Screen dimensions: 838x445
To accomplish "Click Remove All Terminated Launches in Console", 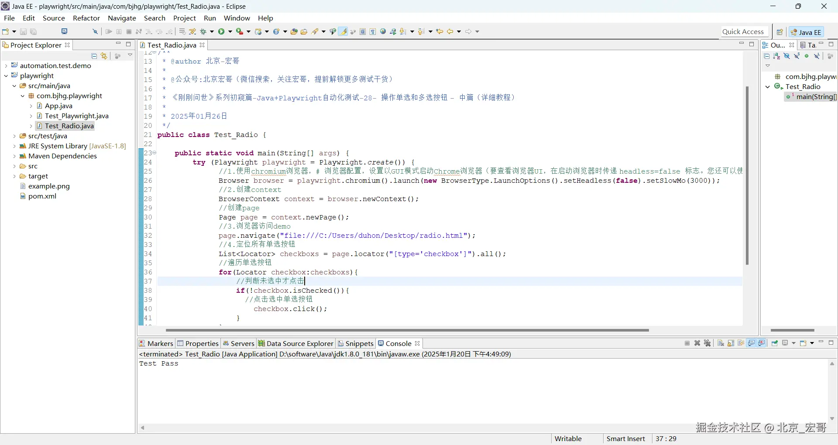I will click(x=707, y=343).
